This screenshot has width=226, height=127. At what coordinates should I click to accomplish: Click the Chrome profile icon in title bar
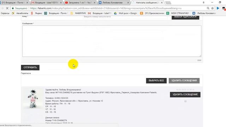(x=203, y=2)
